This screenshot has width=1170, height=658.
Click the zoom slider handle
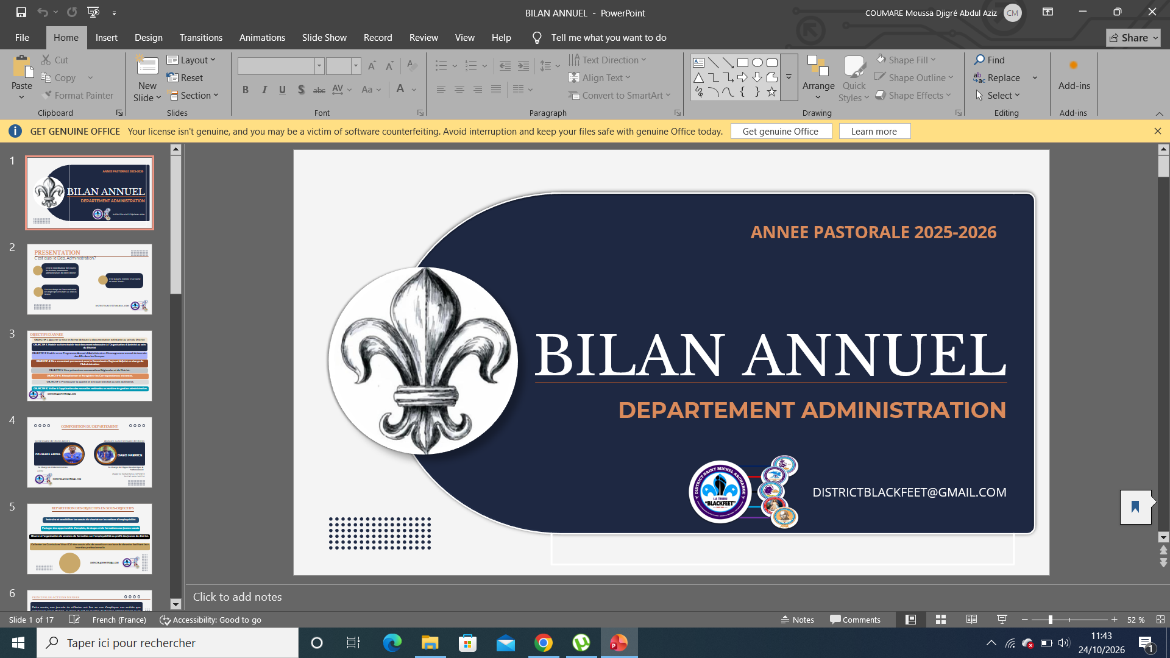pyautogui.click(x=1050, y=620)
